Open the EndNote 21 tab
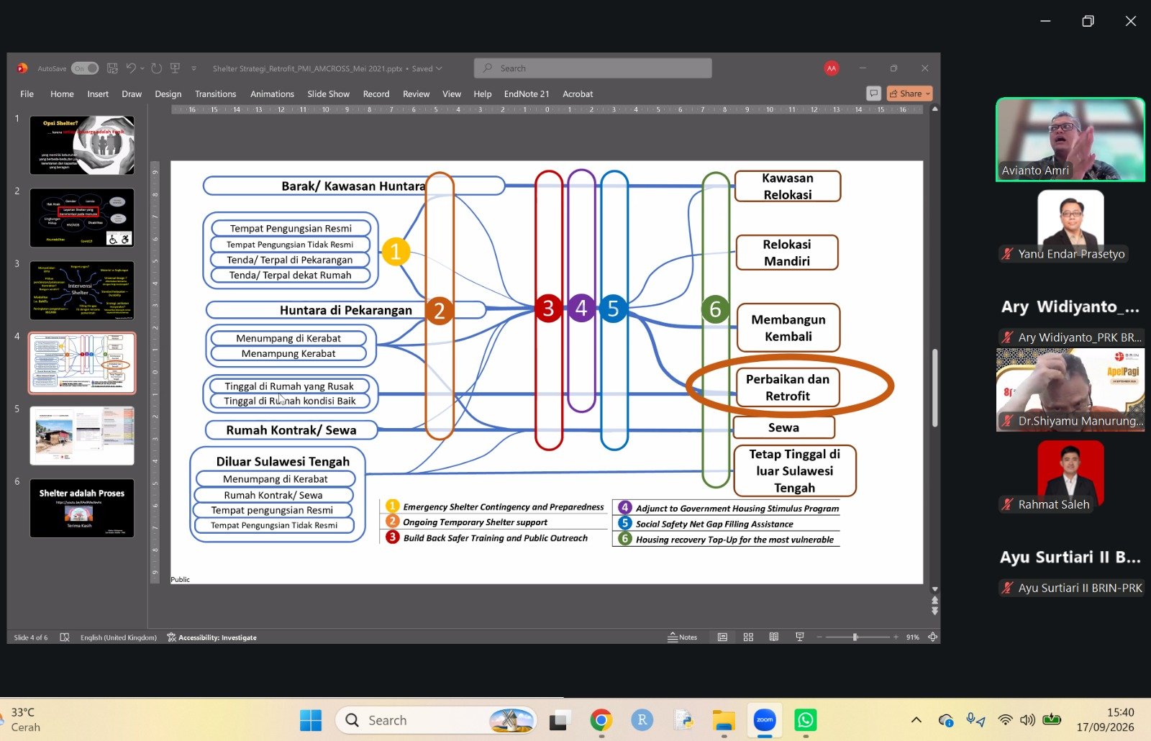This screenshot has width=1151, height=741. 527,94
